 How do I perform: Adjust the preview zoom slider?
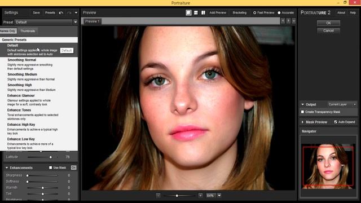point(177,196)
